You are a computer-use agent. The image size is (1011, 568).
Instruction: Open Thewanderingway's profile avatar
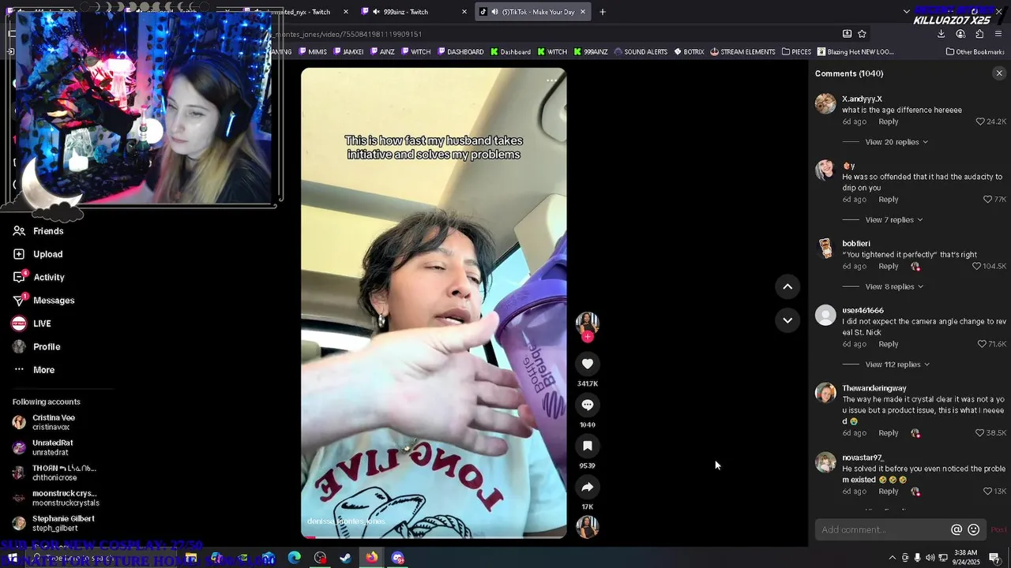click(x=825, y=393)
